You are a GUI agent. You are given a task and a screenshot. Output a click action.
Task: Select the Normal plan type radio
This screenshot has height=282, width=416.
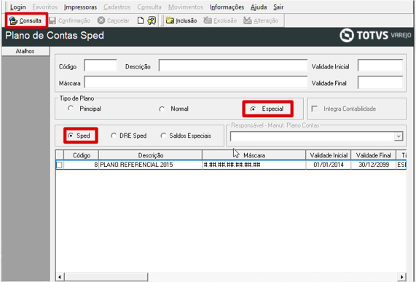coord(162,109)
